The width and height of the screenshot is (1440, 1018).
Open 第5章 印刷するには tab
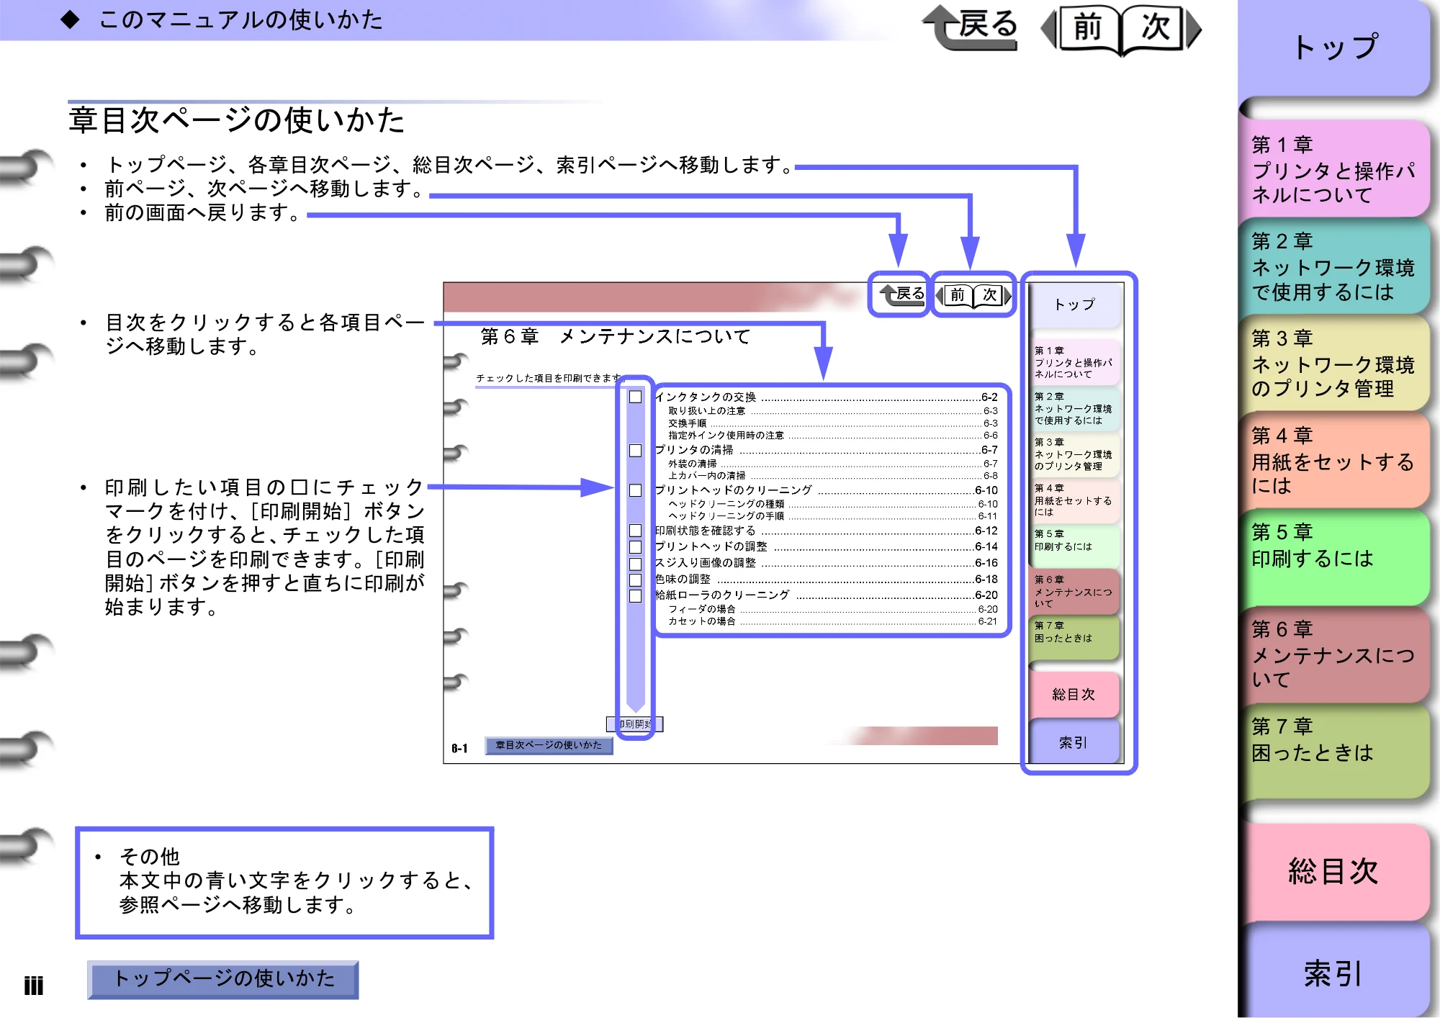(x=1334, y=558)
